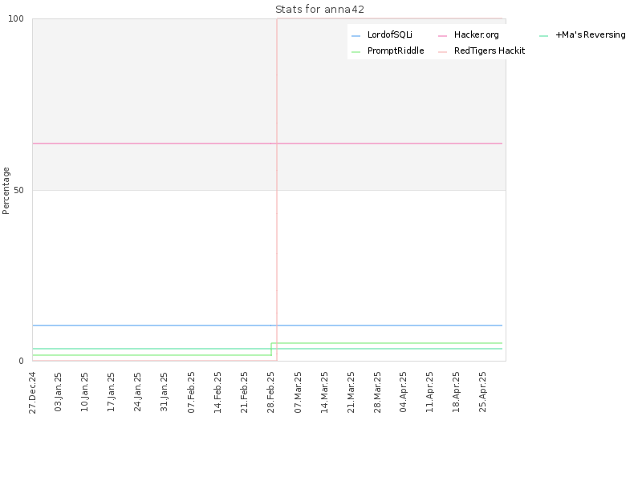Click the 04.Apr.25 date label
This screenshot has height=481, width=642.
click(404, 392)
